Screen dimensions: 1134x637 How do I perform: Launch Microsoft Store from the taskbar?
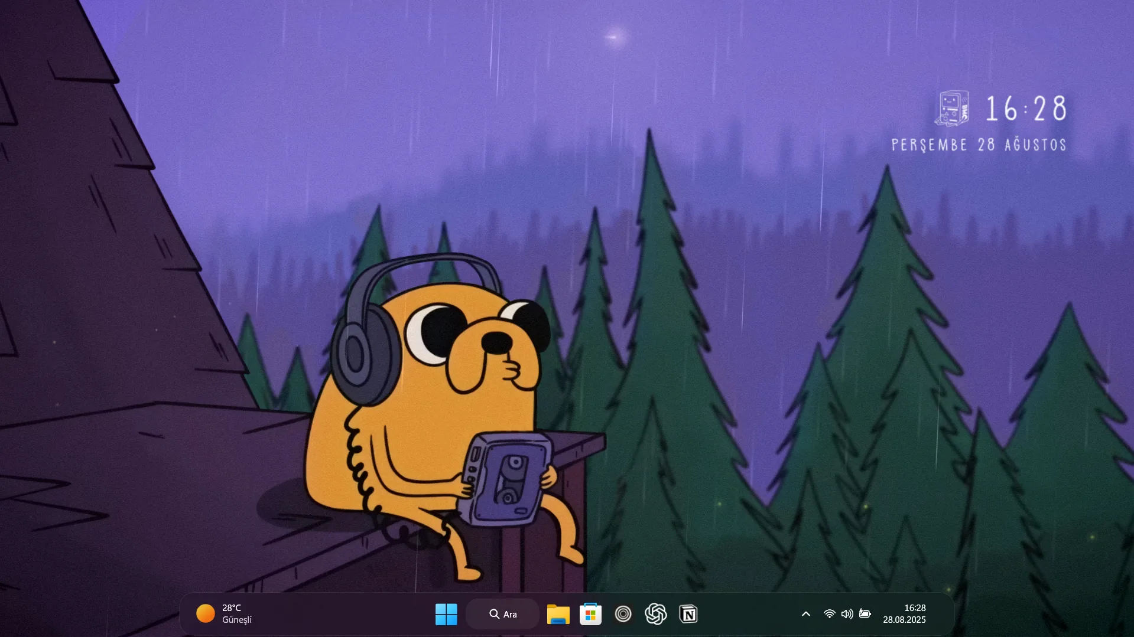[590, 614]
